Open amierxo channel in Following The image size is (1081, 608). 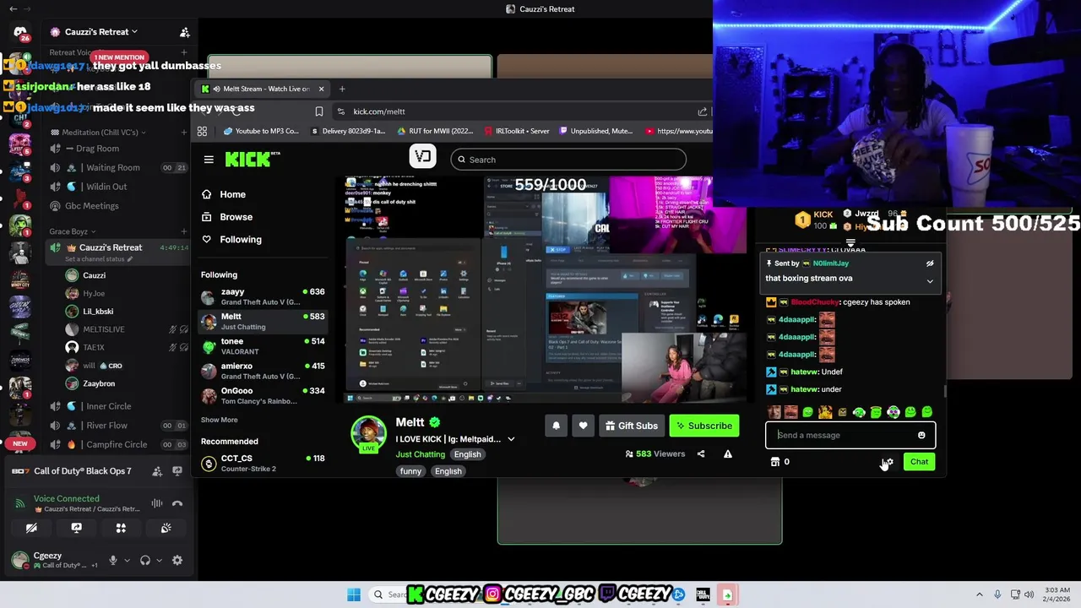coord(263,371)
